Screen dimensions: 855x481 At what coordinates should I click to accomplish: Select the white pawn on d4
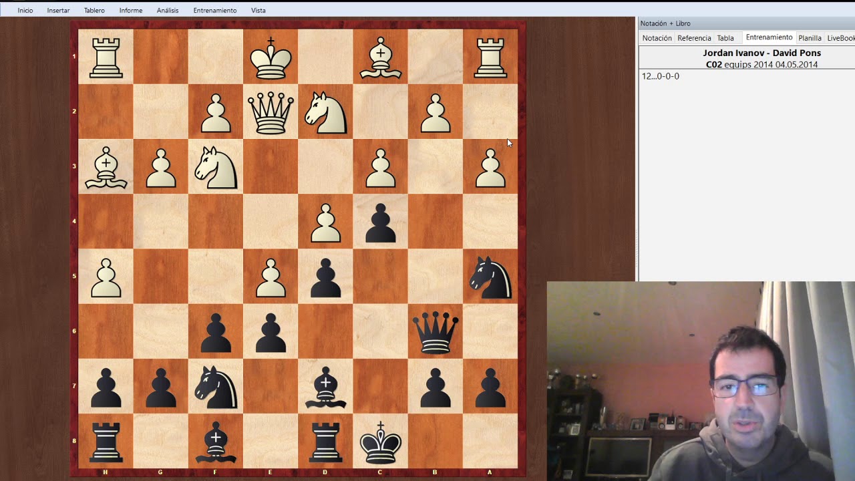pos(325,223)
